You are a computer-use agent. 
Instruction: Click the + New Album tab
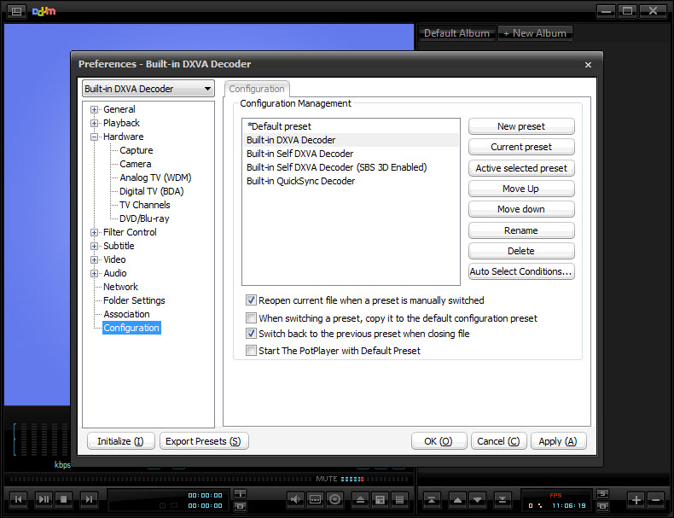point(535,33)
